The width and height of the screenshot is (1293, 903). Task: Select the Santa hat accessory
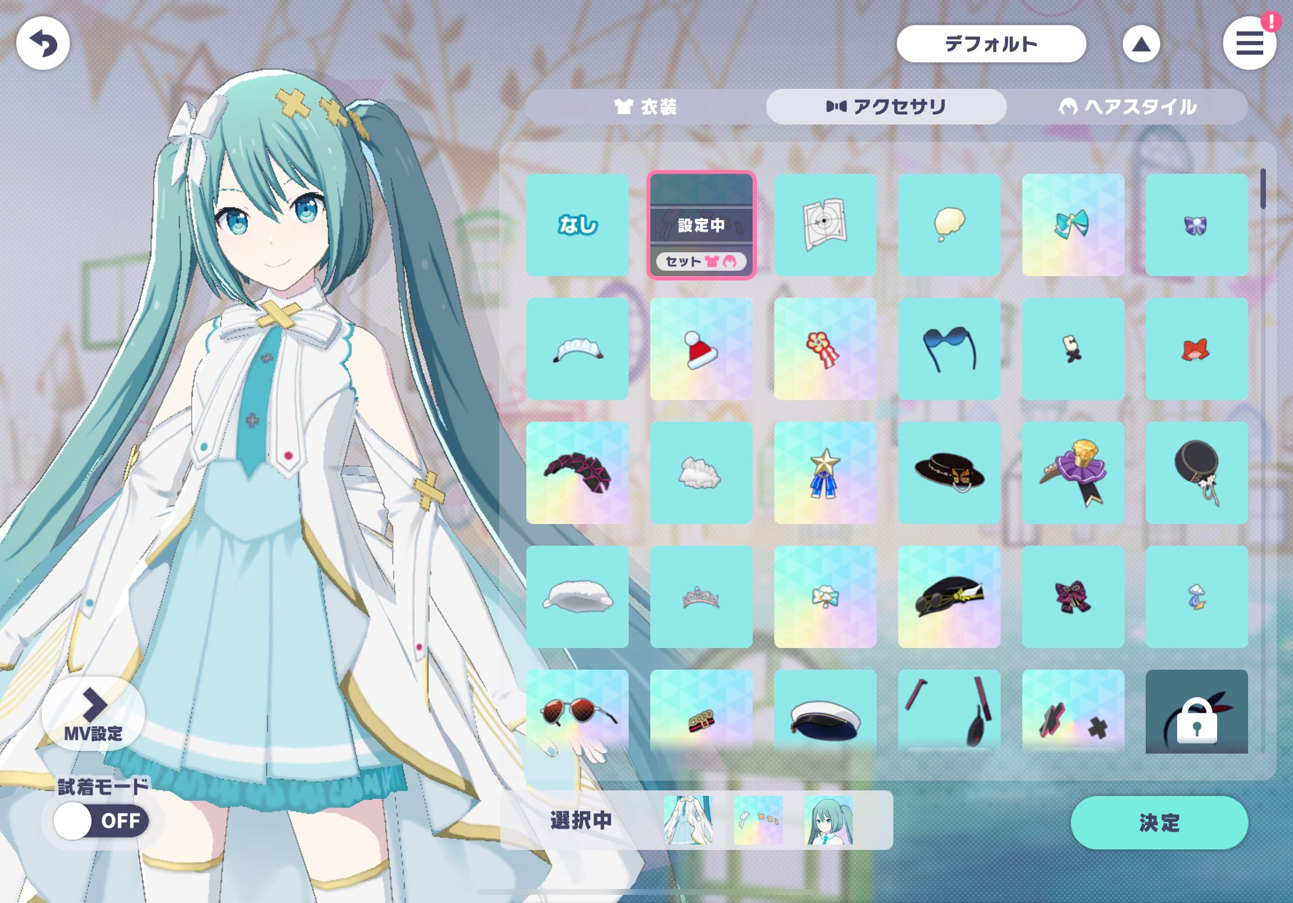tap(701, 349)
